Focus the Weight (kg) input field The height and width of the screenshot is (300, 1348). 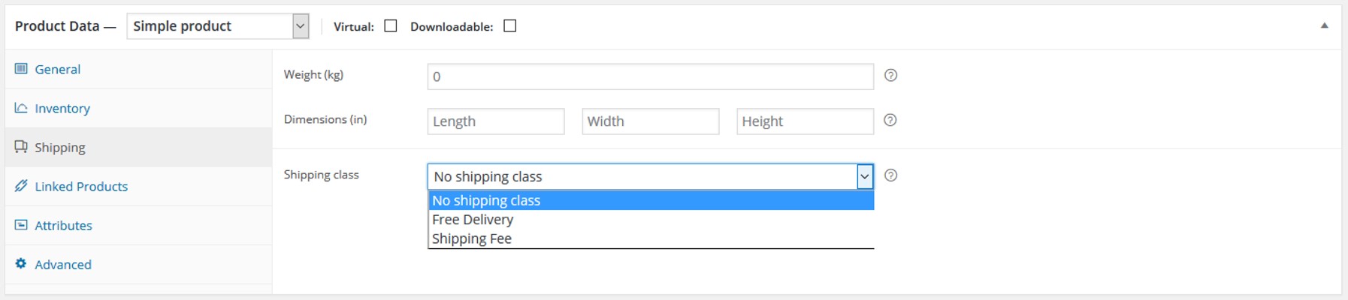coord(651,76)
